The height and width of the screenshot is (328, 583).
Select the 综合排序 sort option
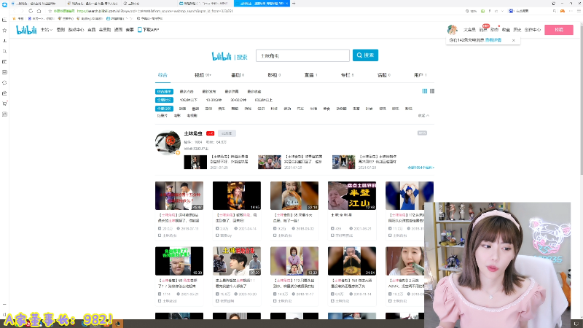tap(164, 92)
